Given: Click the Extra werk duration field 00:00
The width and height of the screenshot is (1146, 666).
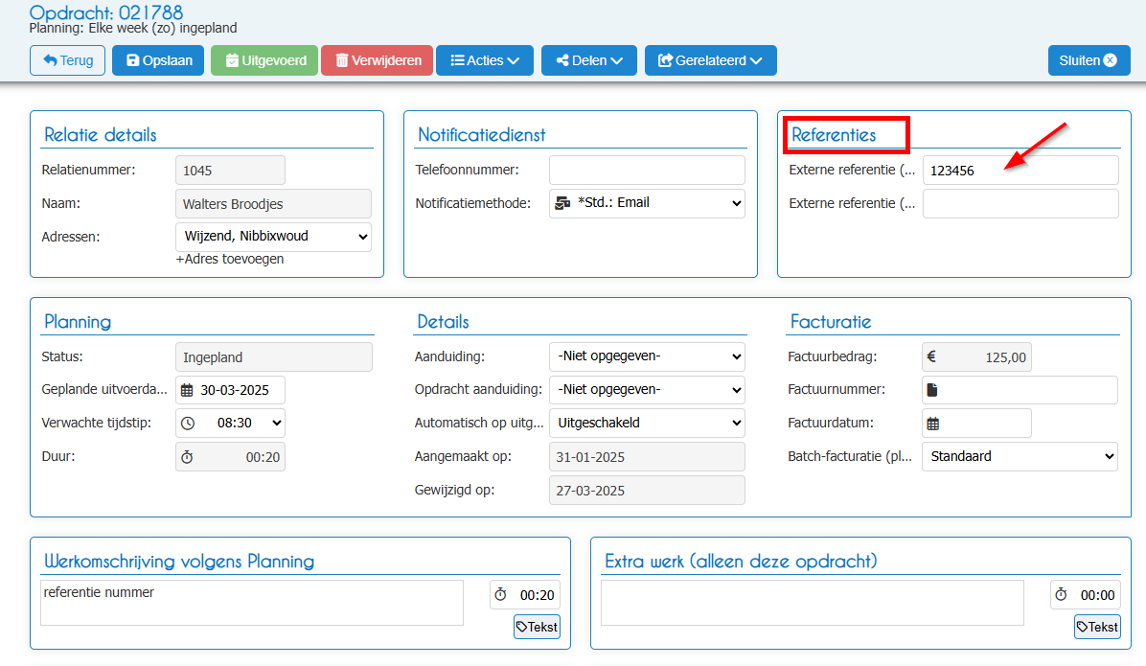Looking at the screenshot, I should (1086, 595).
